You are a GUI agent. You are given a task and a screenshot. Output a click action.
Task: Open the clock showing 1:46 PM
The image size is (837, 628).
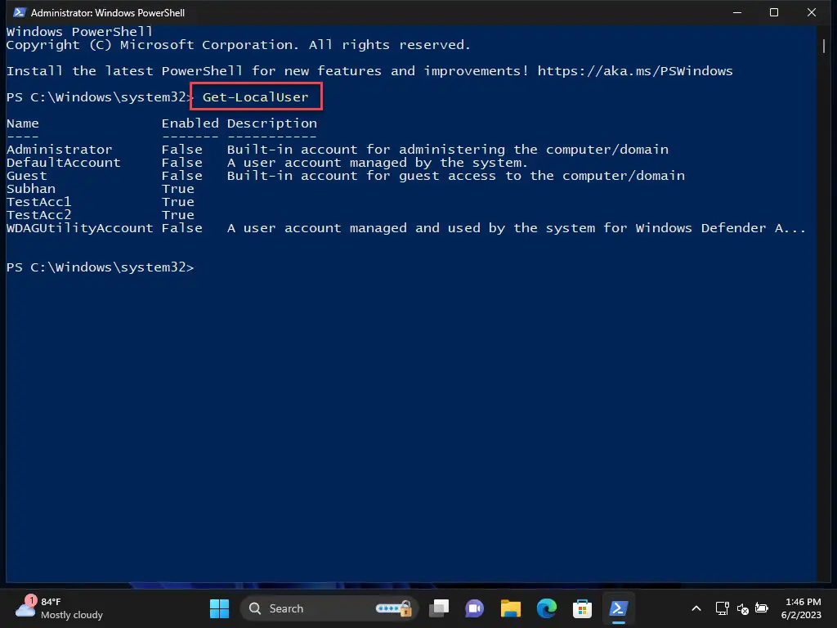coord(801,608)
